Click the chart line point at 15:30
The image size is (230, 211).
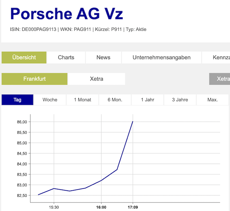54,188
